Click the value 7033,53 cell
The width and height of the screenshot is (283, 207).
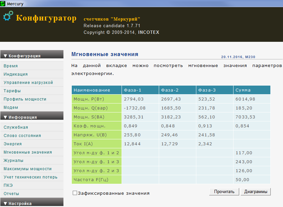pos(252,117)
